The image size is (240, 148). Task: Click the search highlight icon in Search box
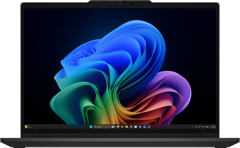point(113,127)
